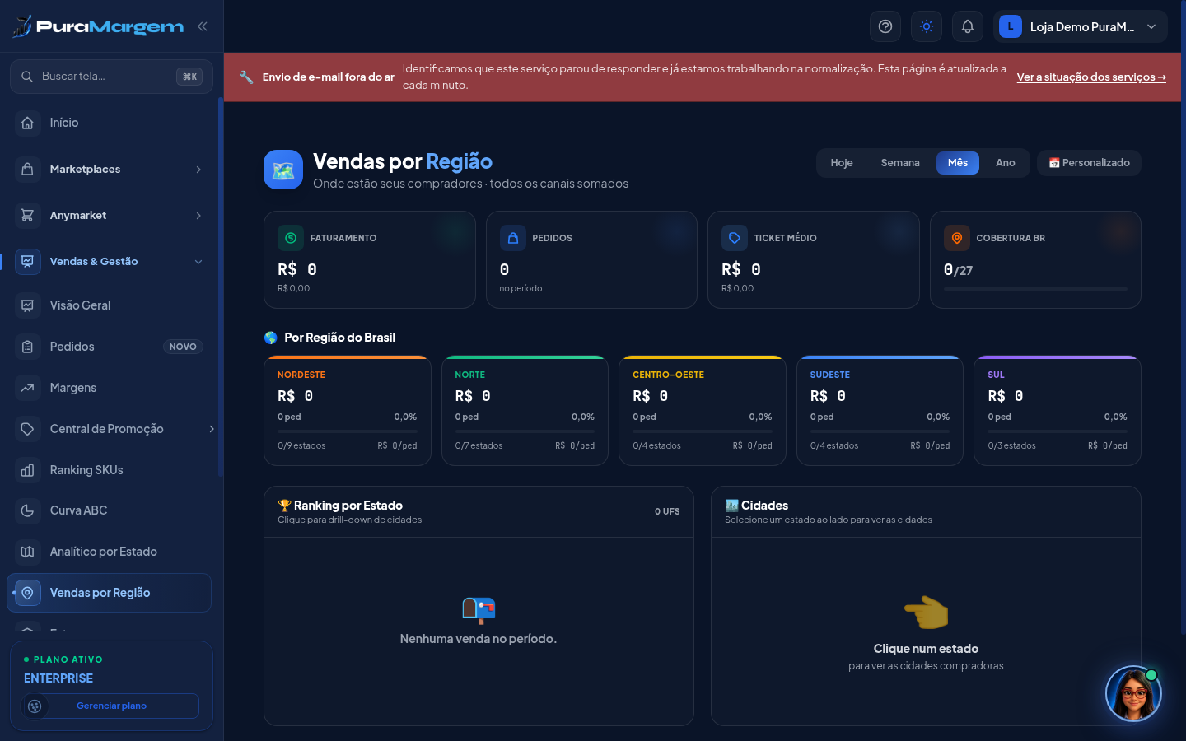This screenshot has width=1186, height=741.
Task: Collapse the Vendas & Gestão section chevron
Action: pos(198,262)
